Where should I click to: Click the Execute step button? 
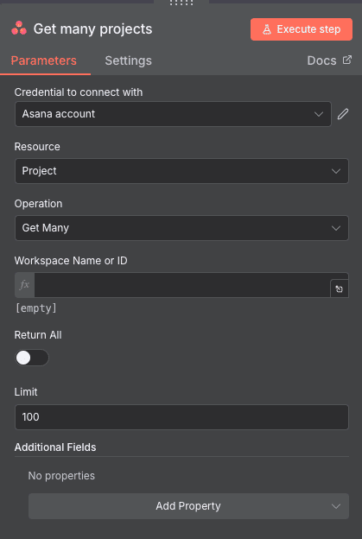[x=302, y=29]
